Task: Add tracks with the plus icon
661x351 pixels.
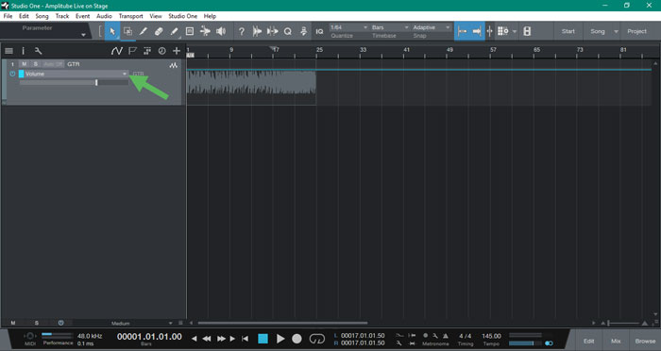Action: pos(177,51)
